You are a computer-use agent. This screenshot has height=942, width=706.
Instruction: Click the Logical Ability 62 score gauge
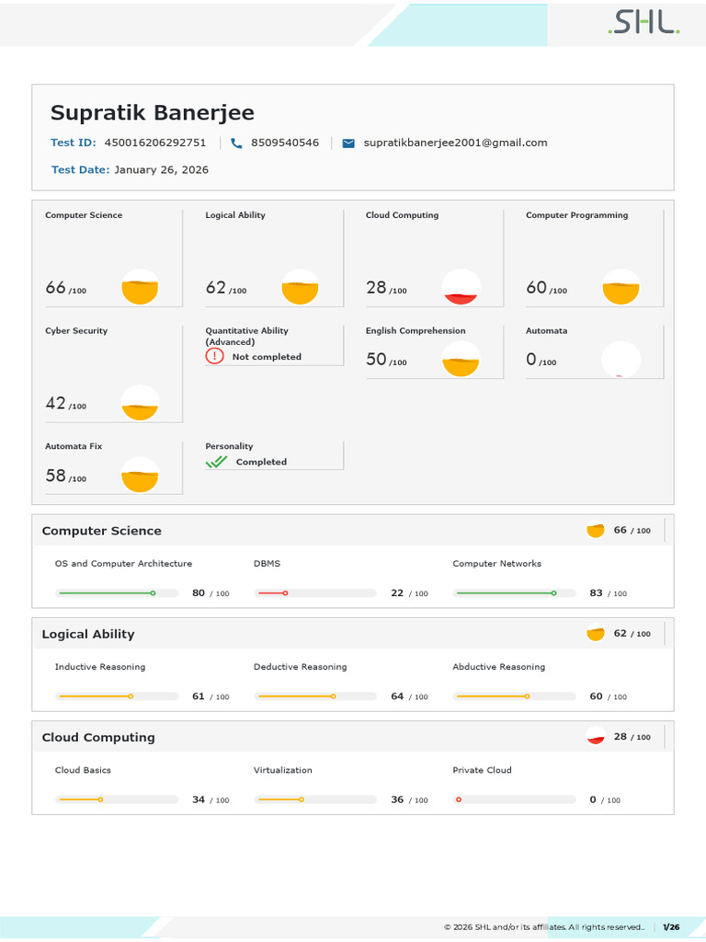301,287
